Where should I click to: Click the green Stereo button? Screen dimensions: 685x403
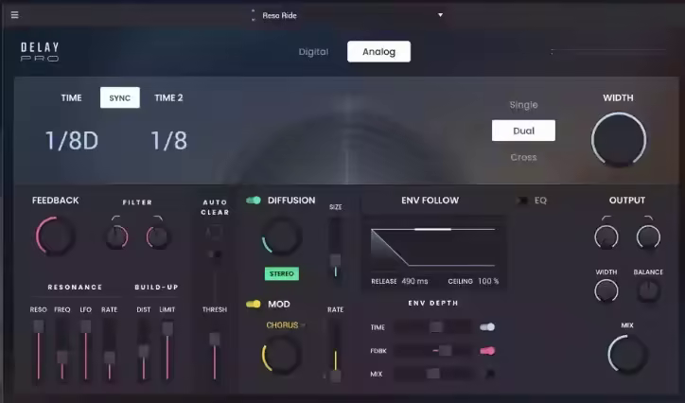tap(281, 273)
